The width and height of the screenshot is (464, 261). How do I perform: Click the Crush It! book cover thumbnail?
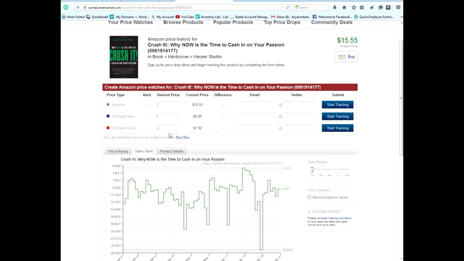(124, 57)
